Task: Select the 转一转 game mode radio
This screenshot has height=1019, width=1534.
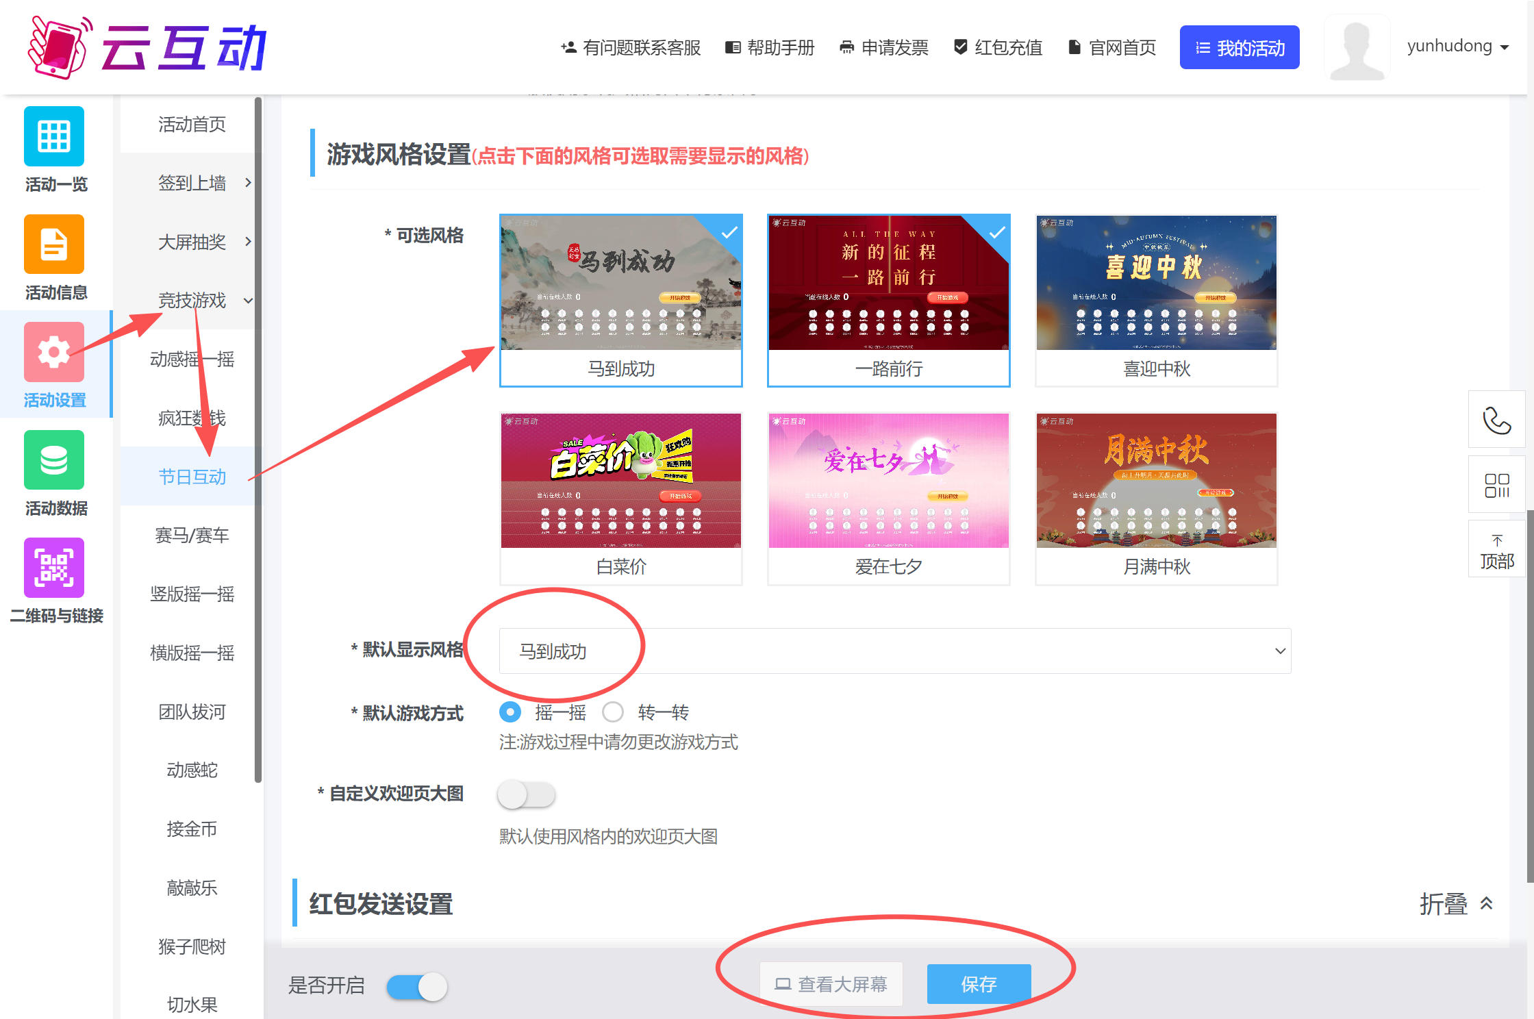Action: coord(613,712)
